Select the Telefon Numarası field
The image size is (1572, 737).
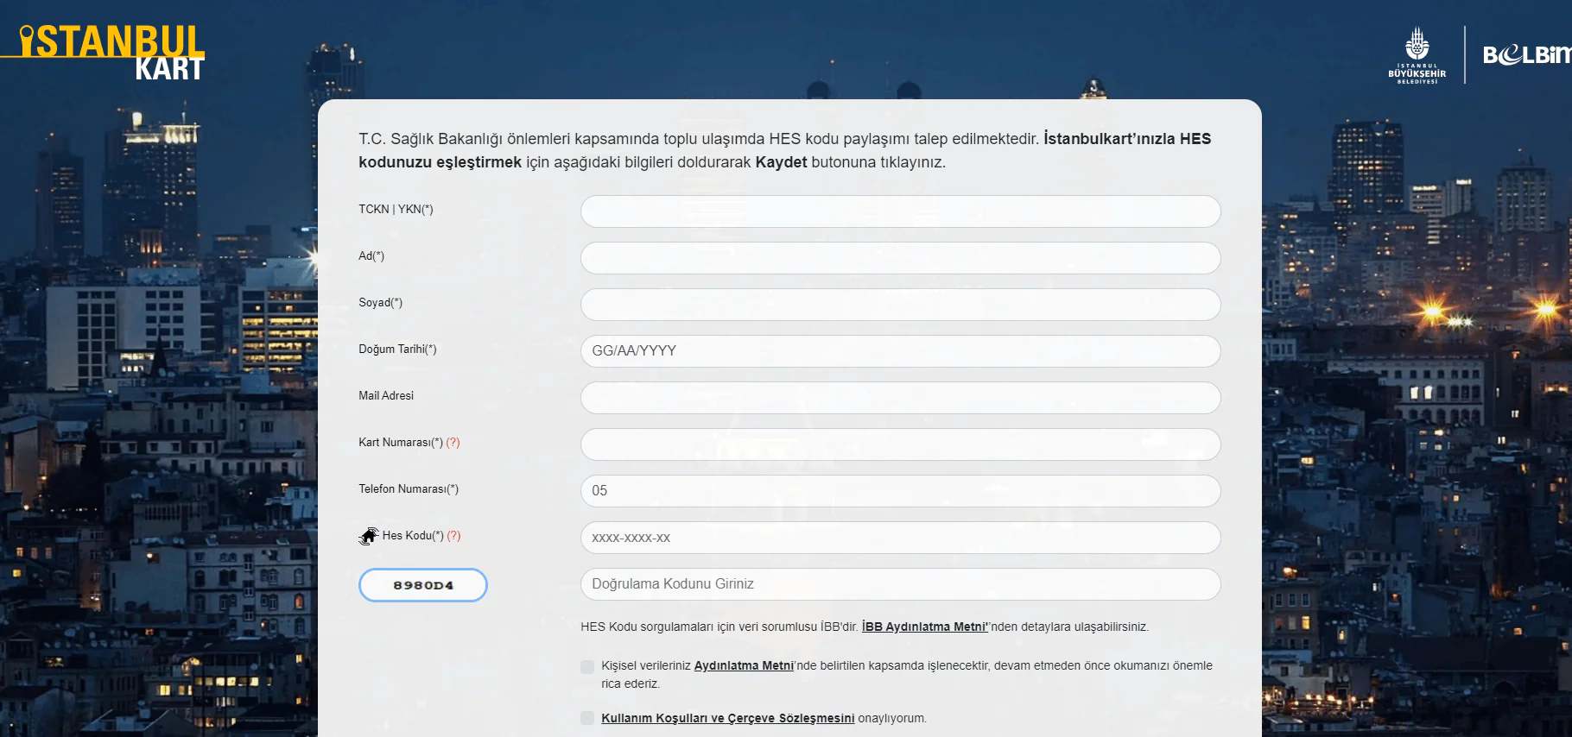pos(900,491)
